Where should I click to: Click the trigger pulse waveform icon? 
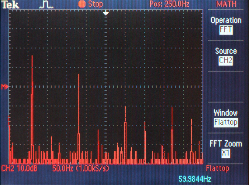point(46,5)
